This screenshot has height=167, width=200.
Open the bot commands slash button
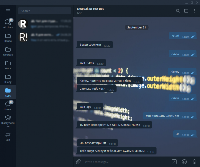pos(174,162)
